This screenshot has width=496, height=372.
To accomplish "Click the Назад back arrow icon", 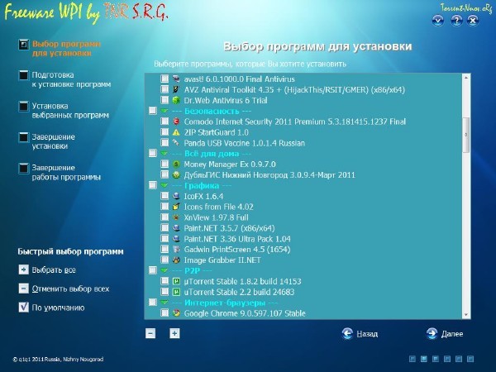I will coord(347,333).
